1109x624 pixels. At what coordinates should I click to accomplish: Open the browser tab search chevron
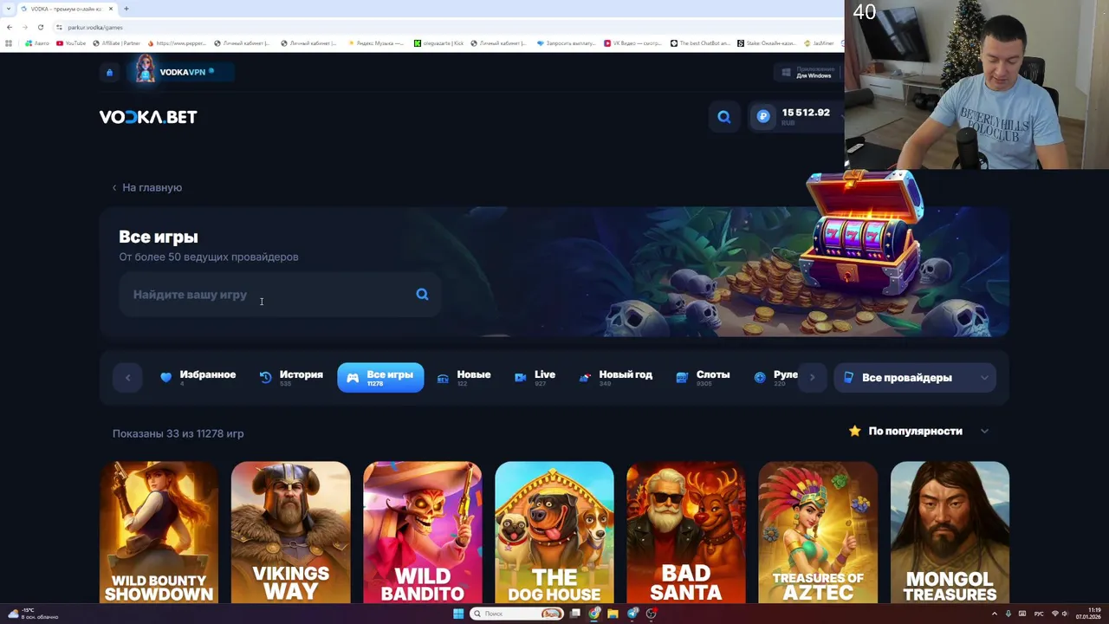click(9, 9)
